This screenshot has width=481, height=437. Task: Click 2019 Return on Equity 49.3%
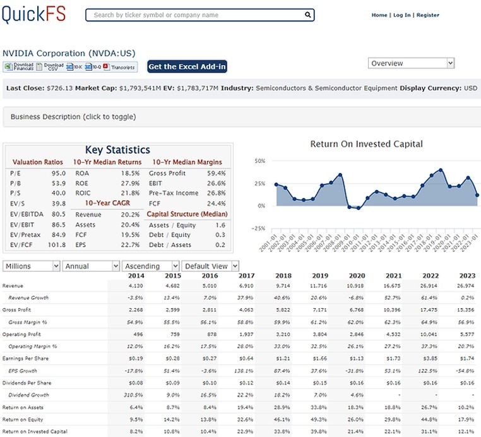pyautogui.click(x=319, y=419)
